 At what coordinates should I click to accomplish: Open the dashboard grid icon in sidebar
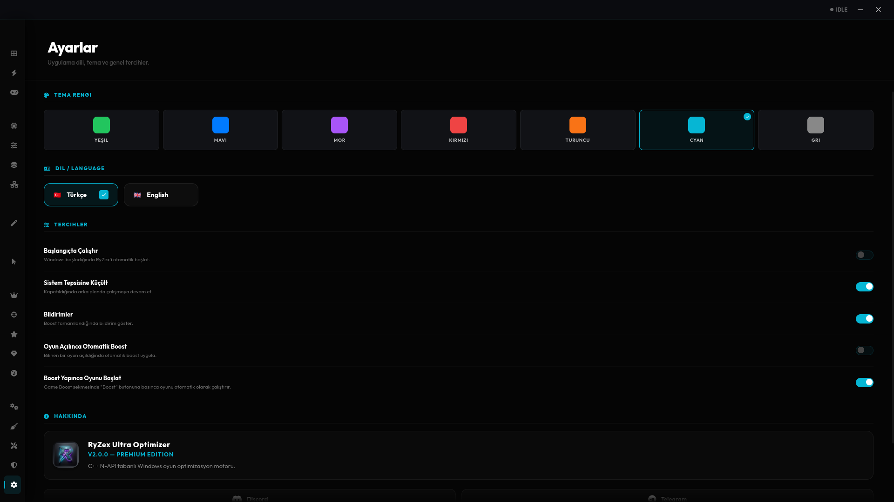14,53
